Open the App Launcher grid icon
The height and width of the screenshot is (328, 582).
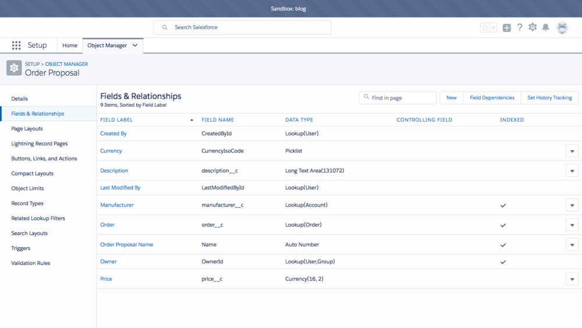16,45
